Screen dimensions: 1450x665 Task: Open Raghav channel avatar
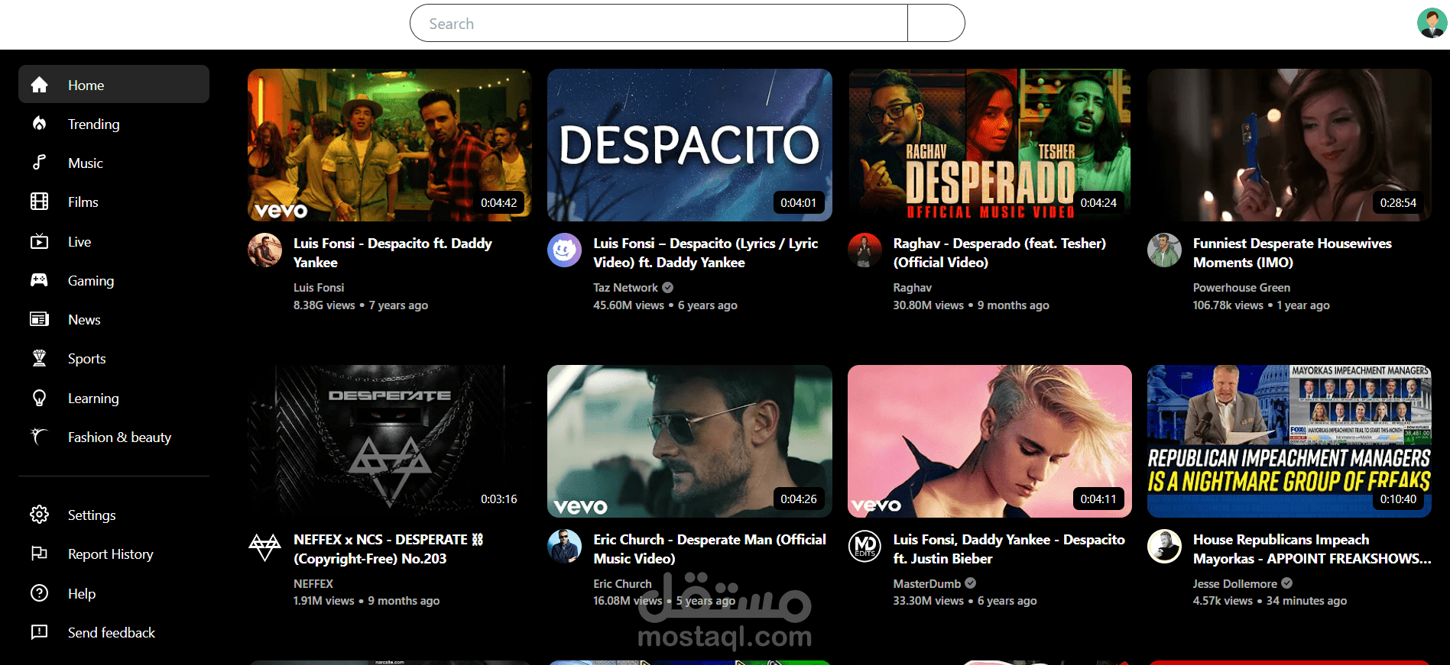pos(864,250)
